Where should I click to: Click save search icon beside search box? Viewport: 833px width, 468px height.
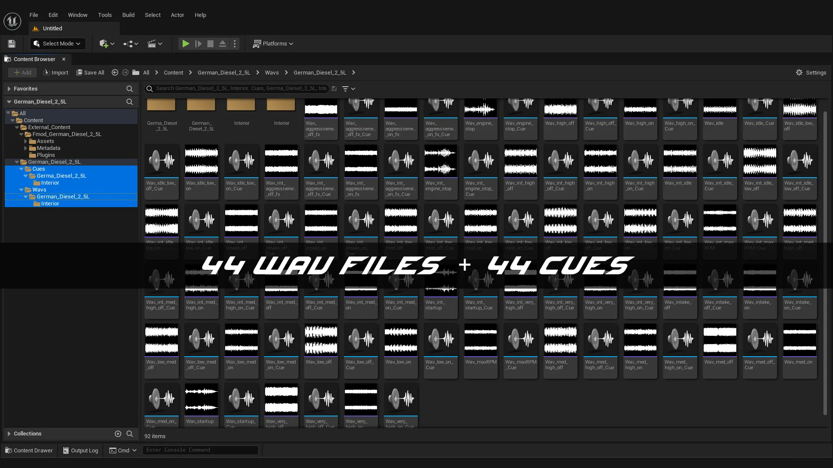[x=334, y=88]
